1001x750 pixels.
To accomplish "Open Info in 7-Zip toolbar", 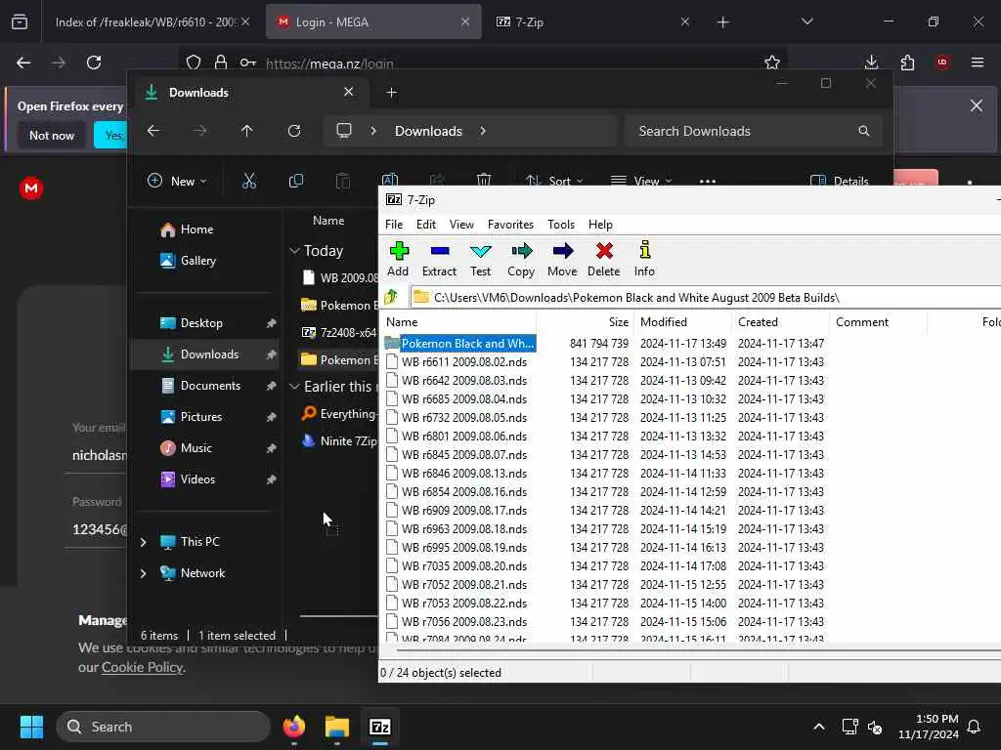I will (x=644, y=259).
